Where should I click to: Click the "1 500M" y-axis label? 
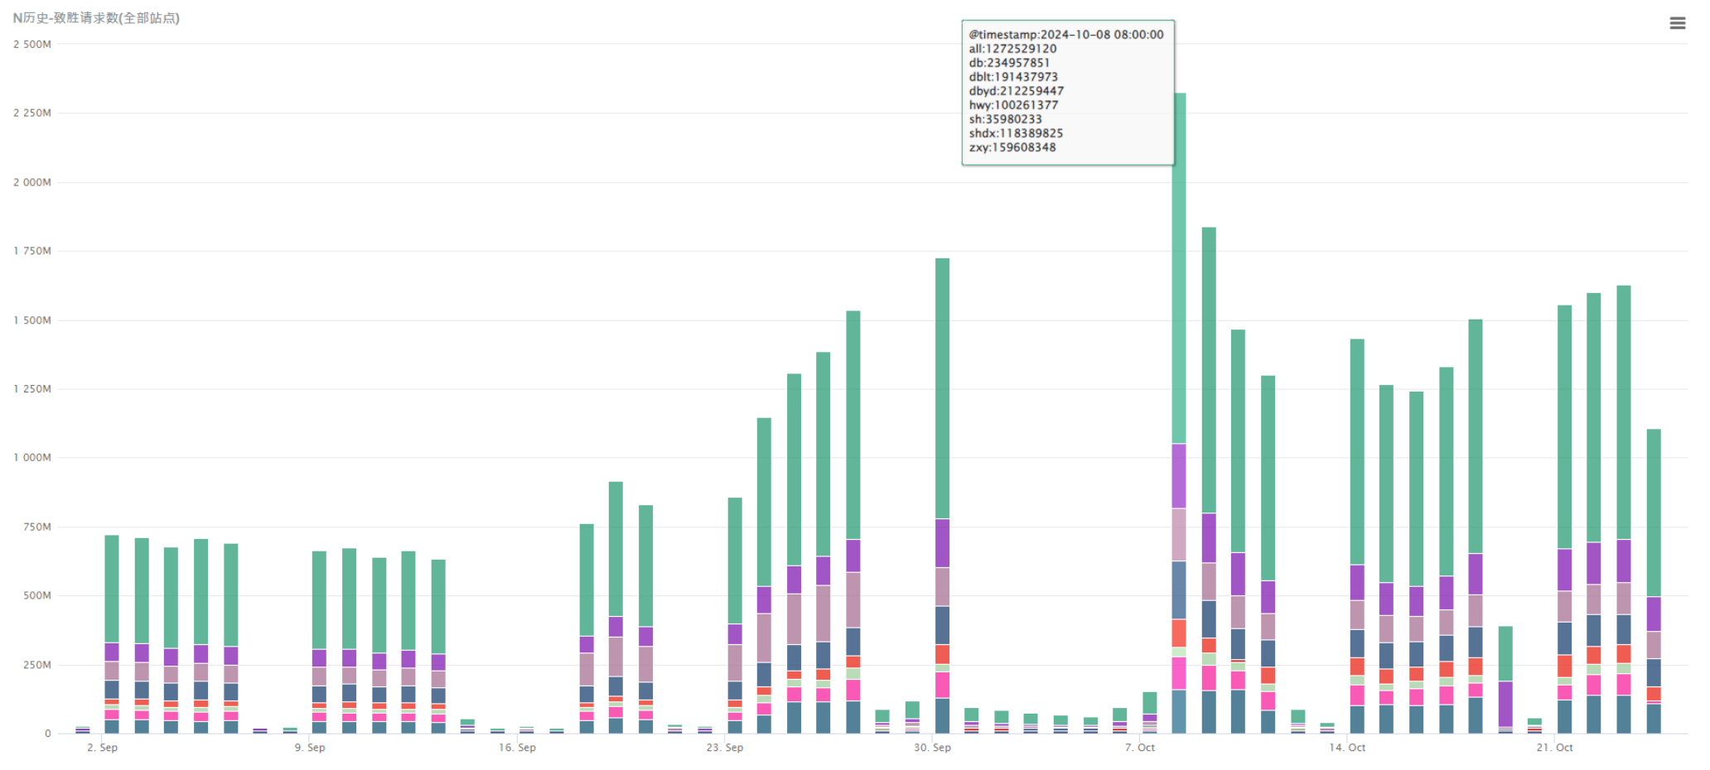[x=32, y=320]
